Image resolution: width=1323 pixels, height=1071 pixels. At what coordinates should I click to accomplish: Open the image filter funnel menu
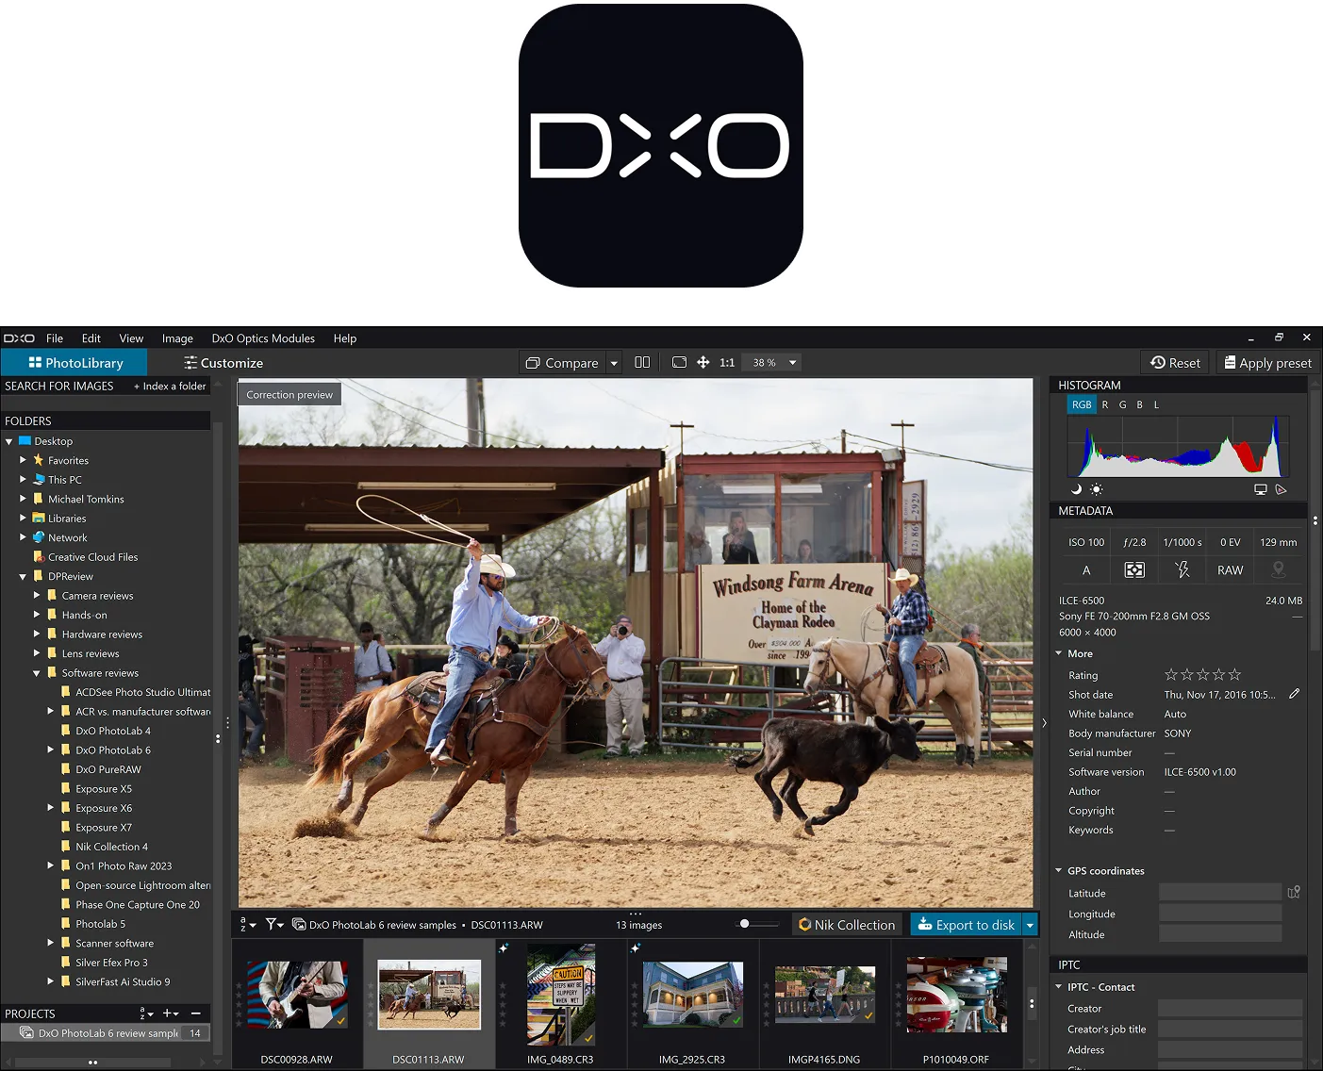coord(274,925)
